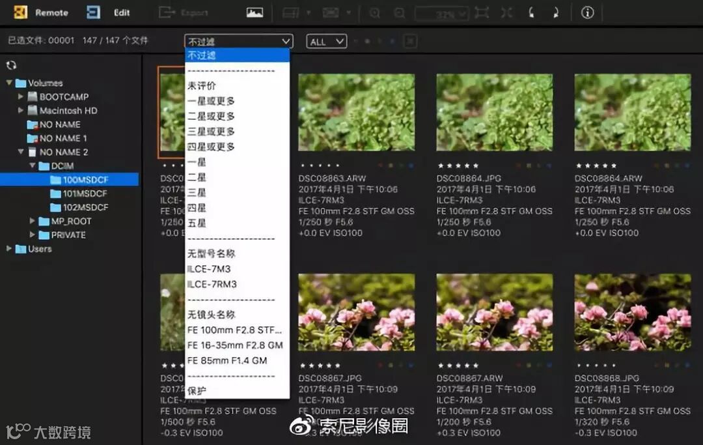Collapse the 不过滤 filter dropdown
This screenshot has height=445, width=703.
coord(238,41)
